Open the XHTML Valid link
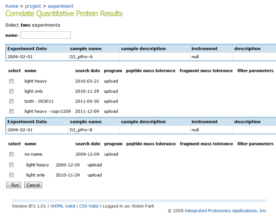 (x=63, y=206)
